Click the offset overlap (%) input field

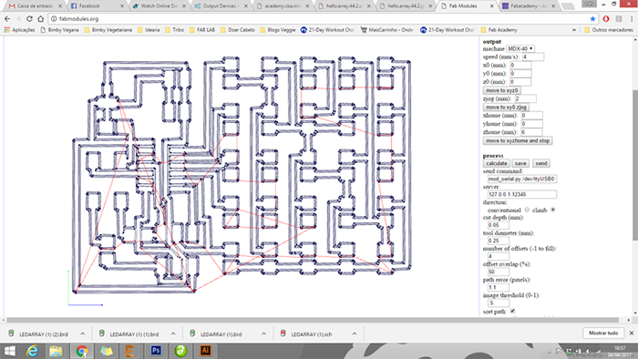pyautogui.click(x=498, y=272)
